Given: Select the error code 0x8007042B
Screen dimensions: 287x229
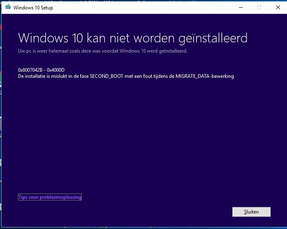Looking at the screenshot, I should [30, 70].
